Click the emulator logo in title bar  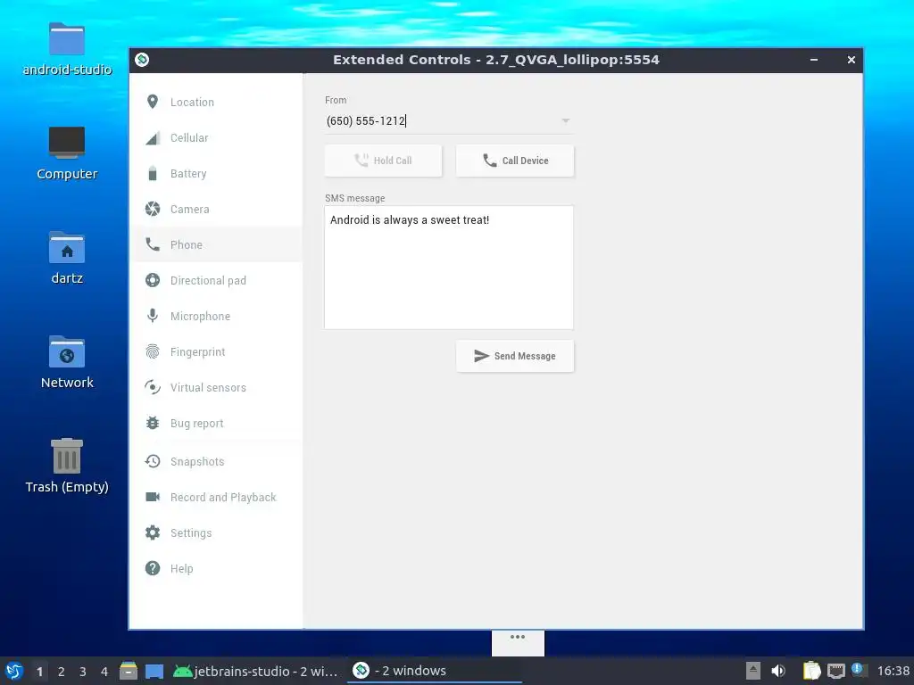click(x=142, y=60)
